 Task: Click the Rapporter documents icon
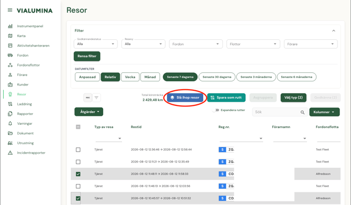pos(10,114)
